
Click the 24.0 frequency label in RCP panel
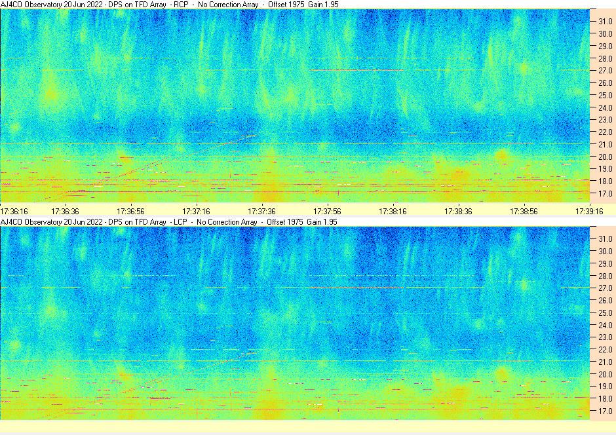[x=606, y=107]
